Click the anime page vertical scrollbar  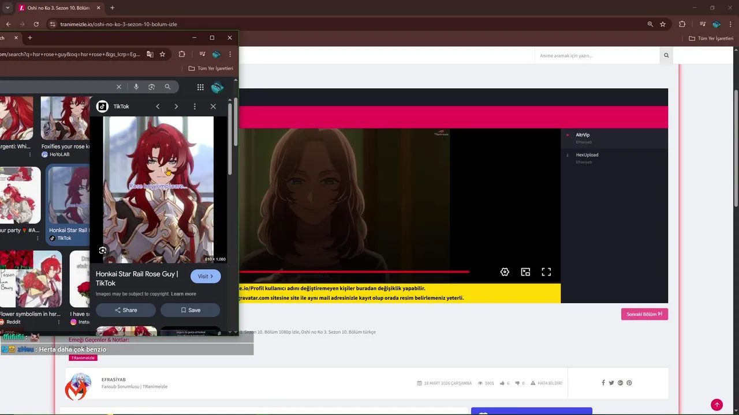pyautogui.click(x=736, y=149)
